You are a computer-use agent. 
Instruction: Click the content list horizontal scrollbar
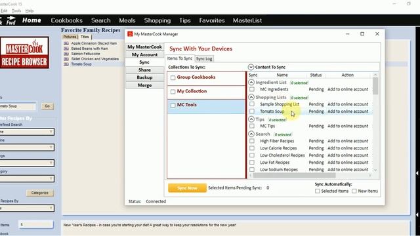tap(294, 175)
